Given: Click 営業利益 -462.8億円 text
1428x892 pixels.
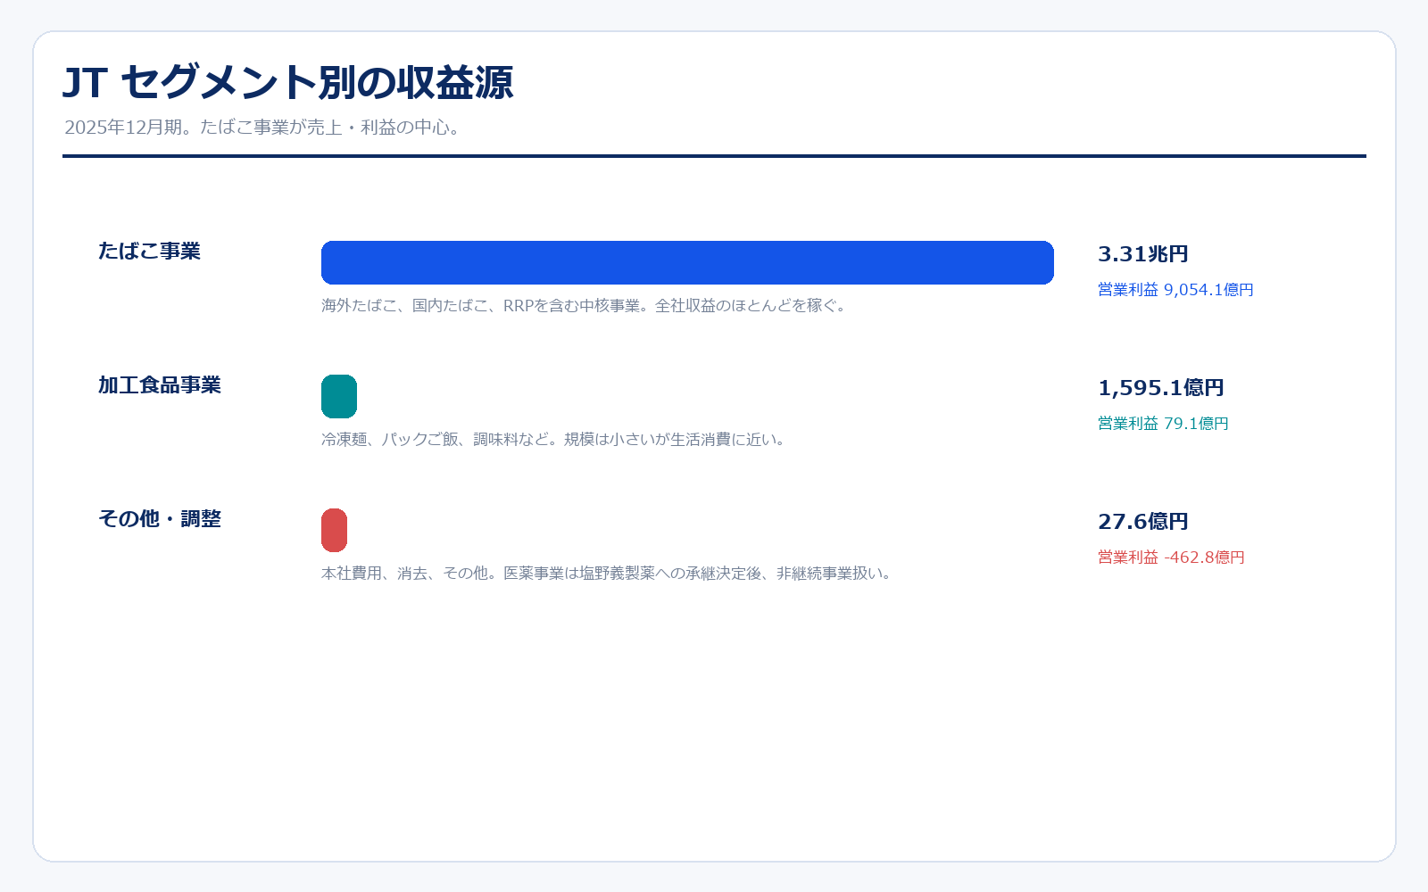Looking at the screenshot, I should point(1171,557).
